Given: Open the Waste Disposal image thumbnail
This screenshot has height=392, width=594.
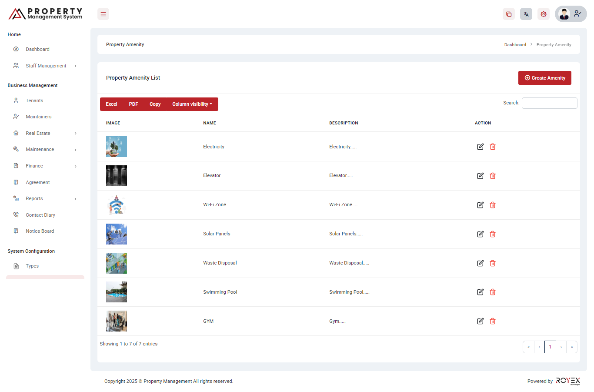Looking at the screenshot, I should (x=117, y=263).
